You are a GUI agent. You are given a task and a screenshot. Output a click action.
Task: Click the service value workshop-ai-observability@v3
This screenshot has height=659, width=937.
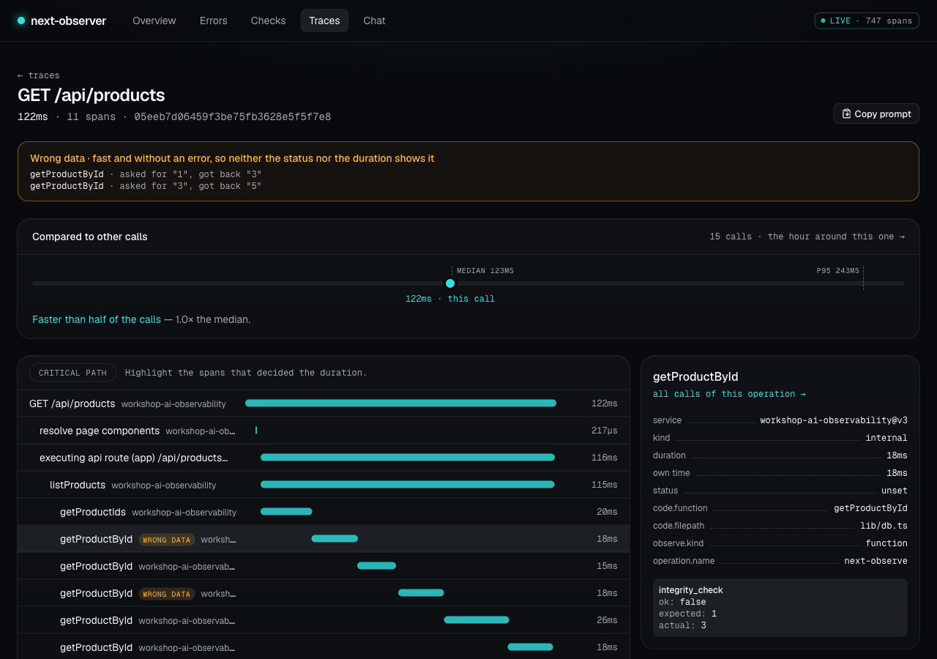click(x=834, y=420)
